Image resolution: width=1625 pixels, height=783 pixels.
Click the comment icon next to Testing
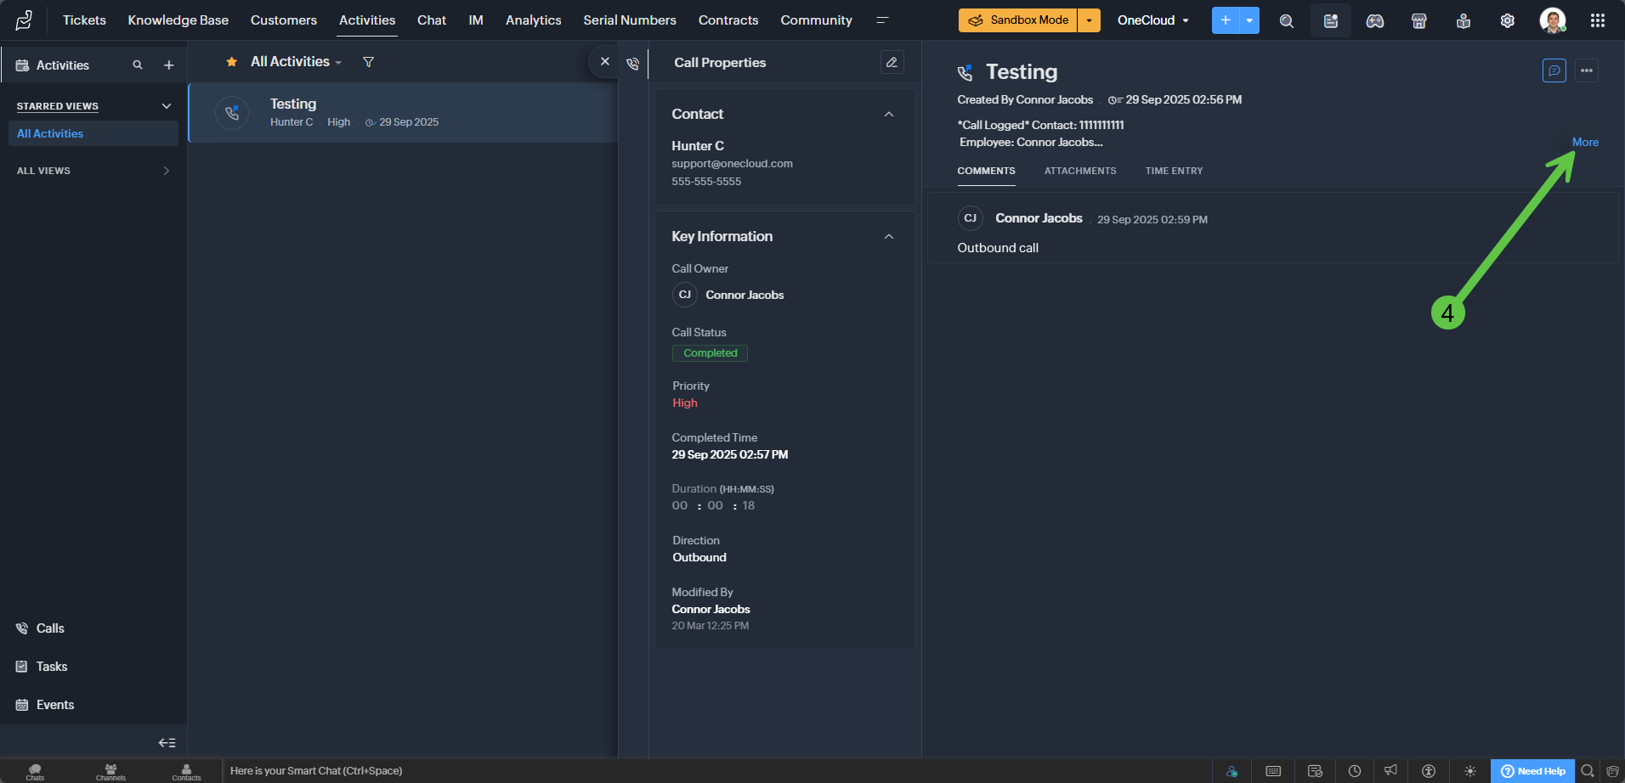[x=1554, y=70]
